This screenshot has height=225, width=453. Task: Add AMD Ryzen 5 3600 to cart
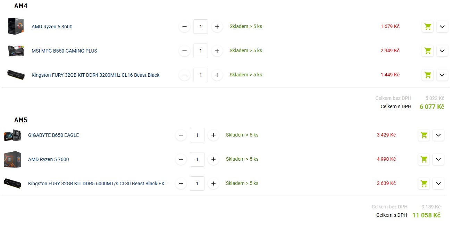428,27
